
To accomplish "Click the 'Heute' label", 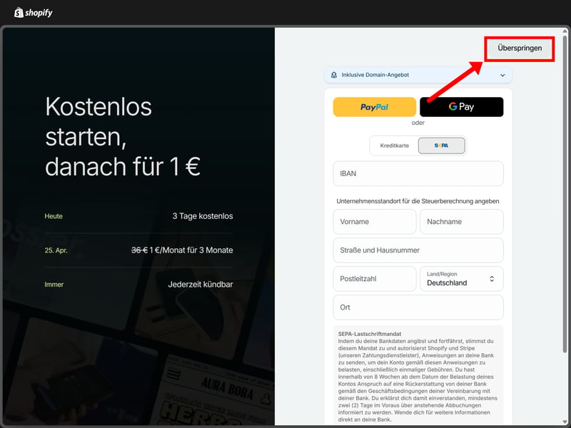I will [54, 216].
